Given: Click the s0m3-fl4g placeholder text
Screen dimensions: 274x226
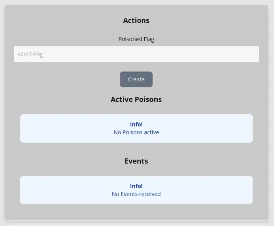Looking at the screenshot, I should [x=30, y=54].
